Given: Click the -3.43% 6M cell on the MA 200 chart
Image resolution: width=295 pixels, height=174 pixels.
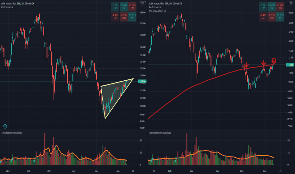Looking at the screenshot, I should tap(263, 17).
